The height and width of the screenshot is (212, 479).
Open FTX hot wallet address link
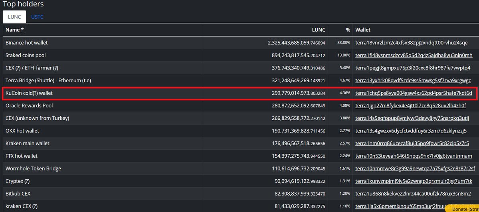(x=414, y=156)
